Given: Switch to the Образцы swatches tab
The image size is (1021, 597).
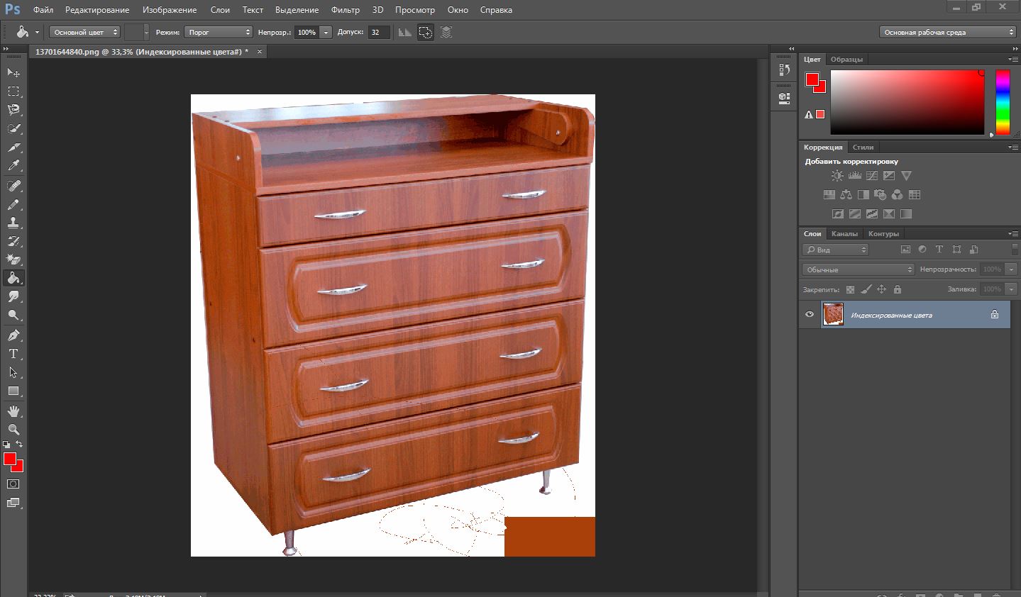Looking at the screenshot, I should point(846,60).
